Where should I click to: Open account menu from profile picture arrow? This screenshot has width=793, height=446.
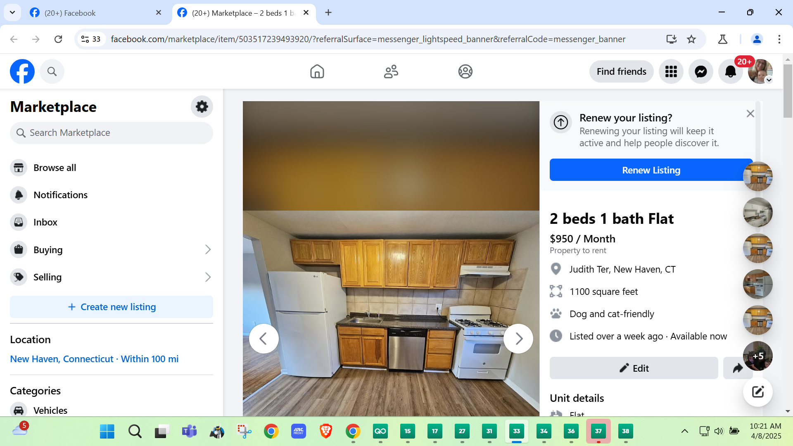(769, 80)
